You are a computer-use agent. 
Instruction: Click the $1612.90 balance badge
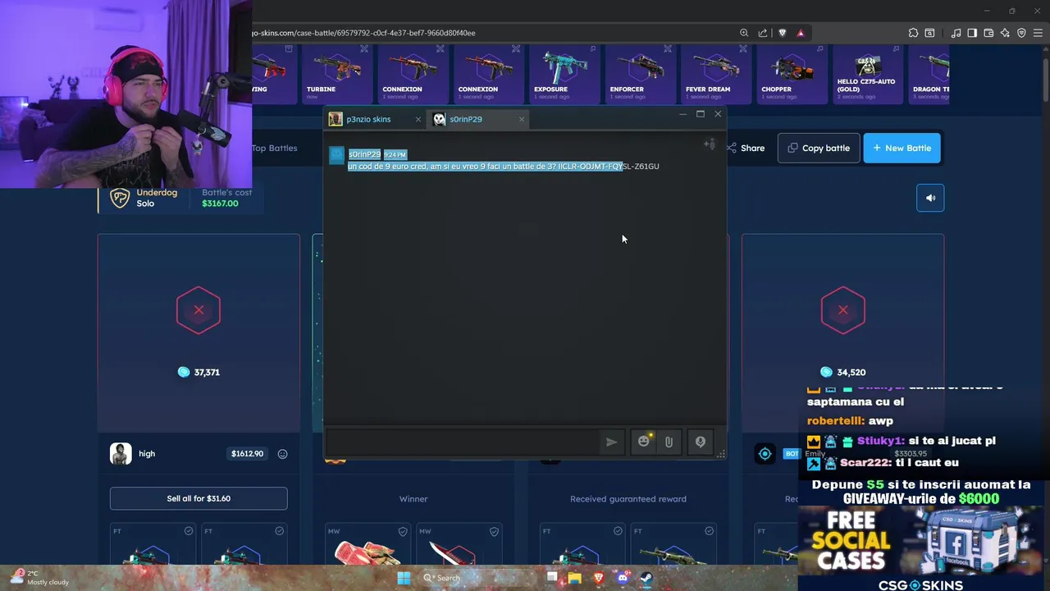point(247,454)
